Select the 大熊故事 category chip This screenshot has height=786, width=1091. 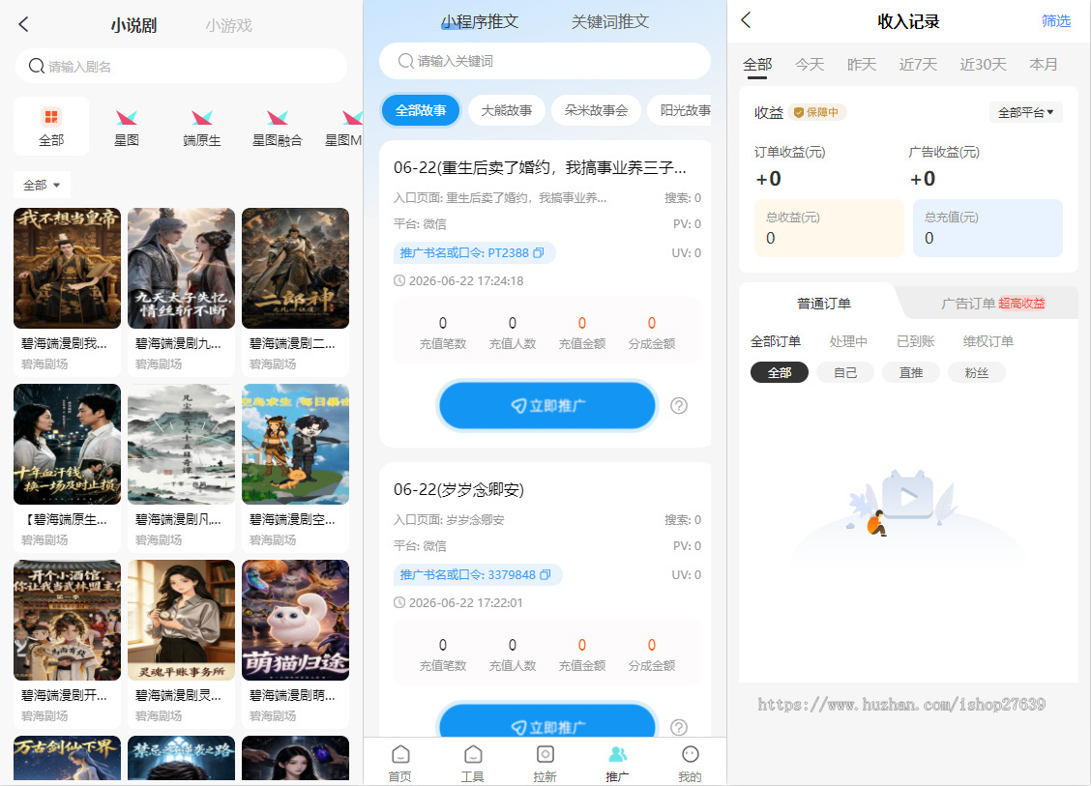point(507,110)
